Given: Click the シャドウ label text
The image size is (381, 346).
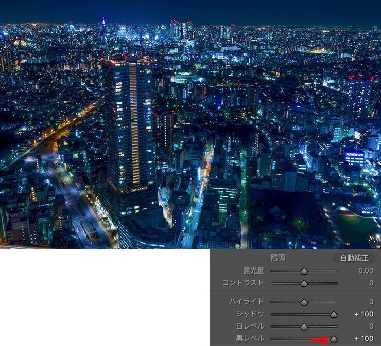Looking at the screenshot, I should point(250,314).
